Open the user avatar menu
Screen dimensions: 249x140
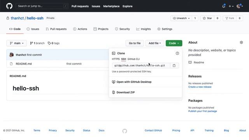pos(240,6)
